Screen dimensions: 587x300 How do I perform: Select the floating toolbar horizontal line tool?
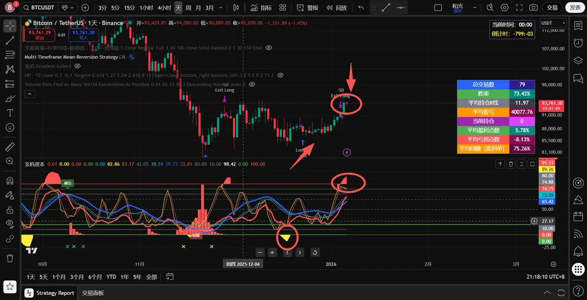tap(400, 7)
